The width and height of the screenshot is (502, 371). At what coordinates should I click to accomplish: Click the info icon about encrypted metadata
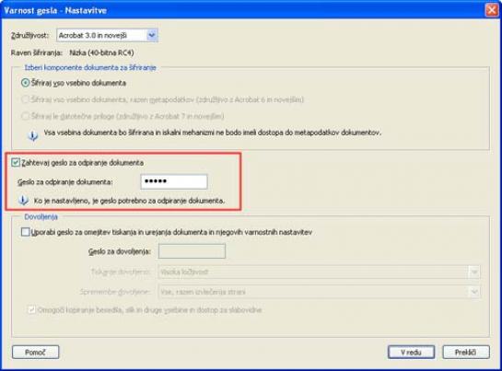[32, 135]
